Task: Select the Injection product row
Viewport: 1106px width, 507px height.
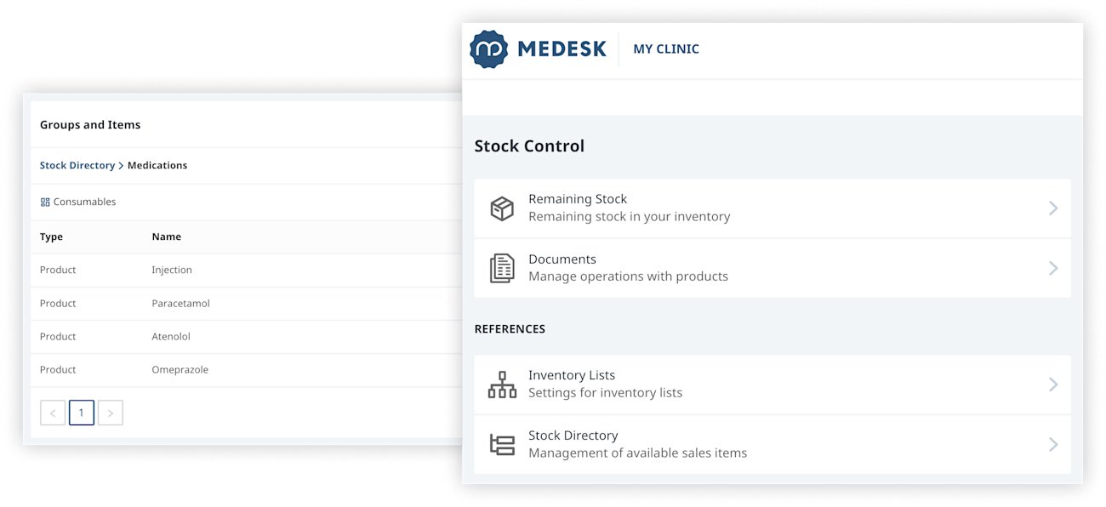Action: point(247,271)
